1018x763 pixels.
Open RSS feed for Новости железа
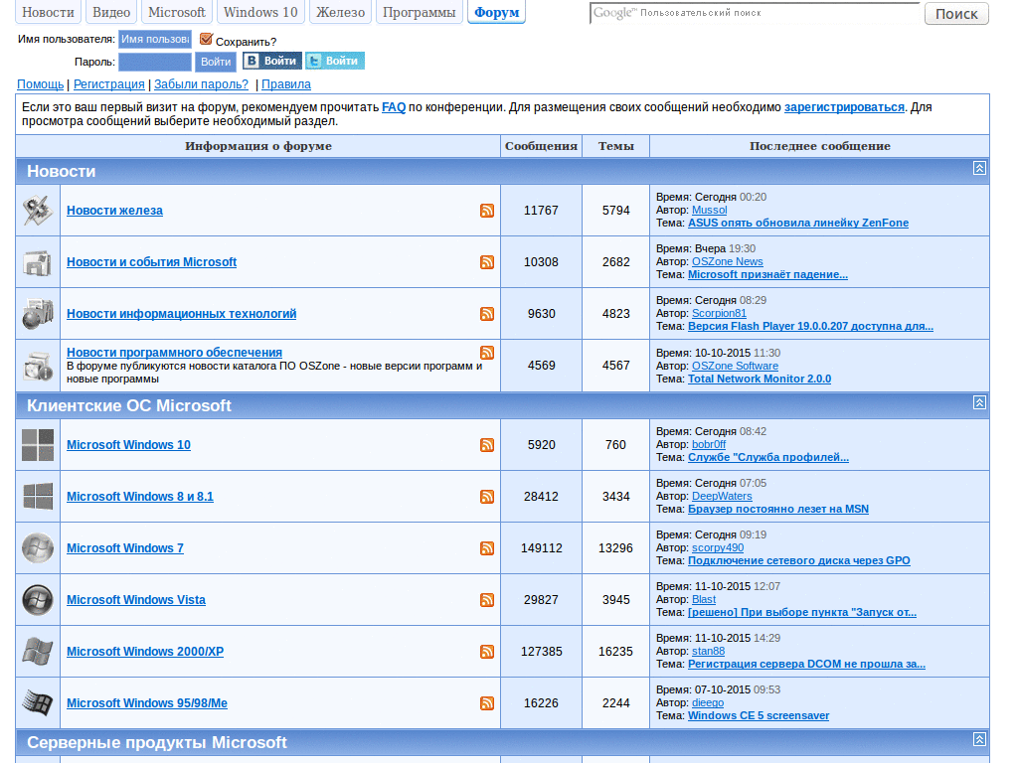487,211
